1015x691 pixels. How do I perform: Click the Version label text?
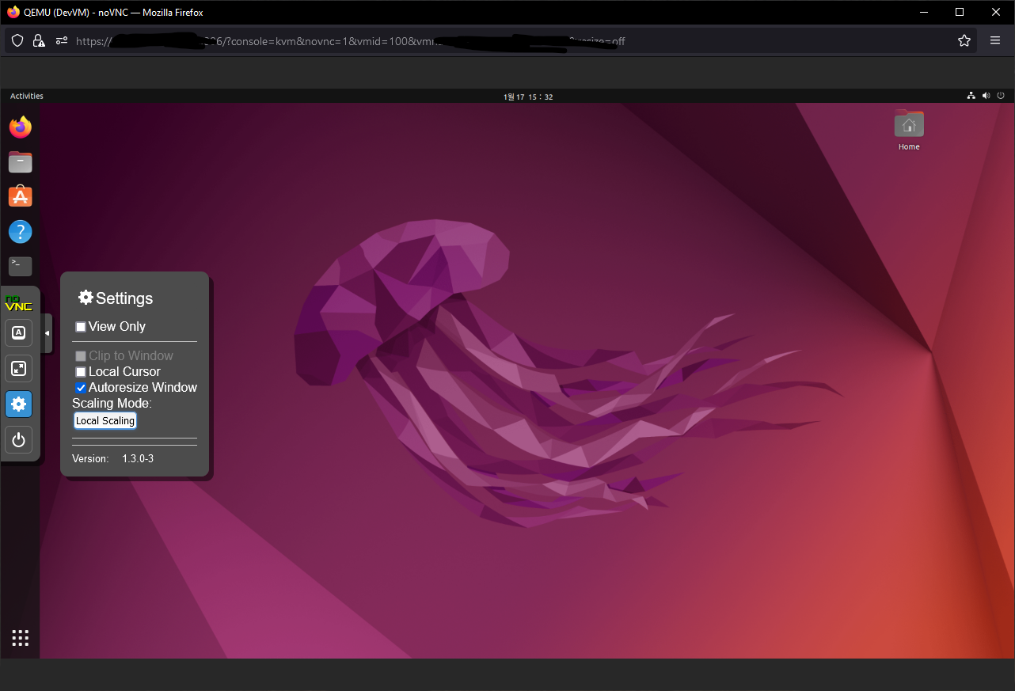(x=90, y=458)
